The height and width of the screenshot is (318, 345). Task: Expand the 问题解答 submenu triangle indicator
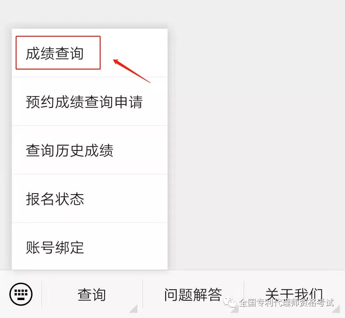tap(234, 308)
